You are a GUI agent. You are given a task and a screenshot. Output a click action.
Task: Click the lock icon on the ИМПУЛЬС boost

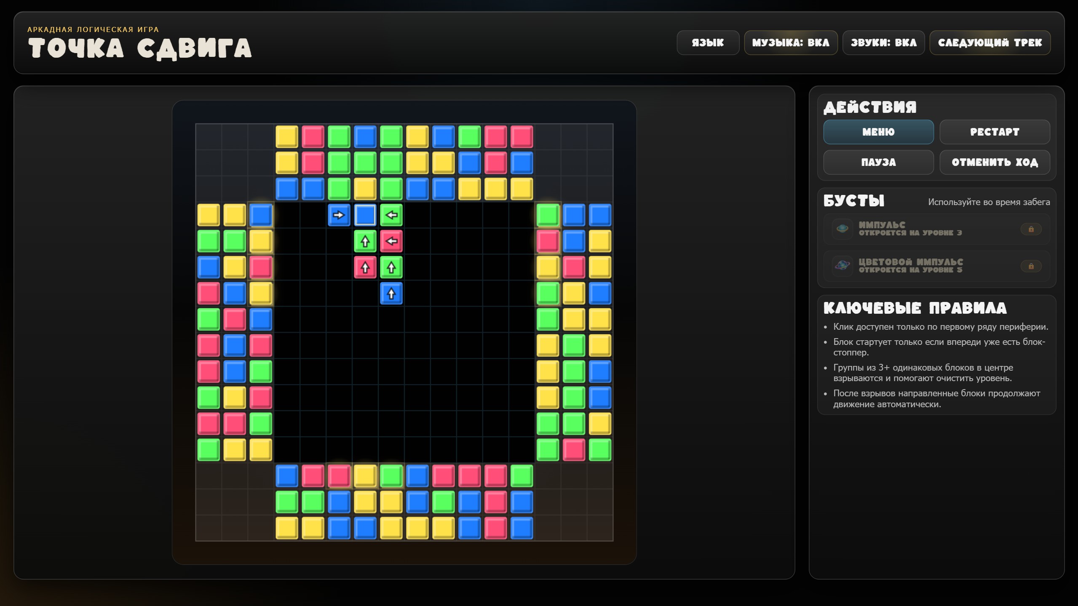pyautogui.click(x=1031, y=229)
